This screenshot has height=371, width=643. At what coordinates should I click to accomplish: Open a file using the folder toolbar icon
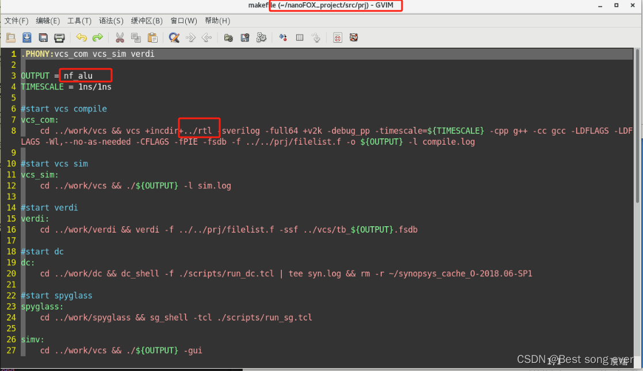[x=10, y=37]
